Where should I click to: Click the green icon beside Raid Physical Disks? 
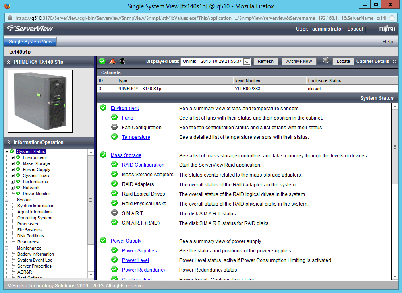tap(114, 203)
